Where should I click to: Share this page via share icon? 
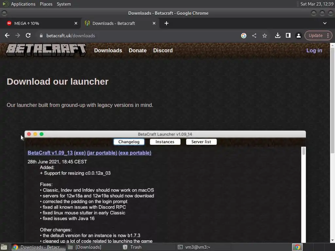tap(254, 36)
